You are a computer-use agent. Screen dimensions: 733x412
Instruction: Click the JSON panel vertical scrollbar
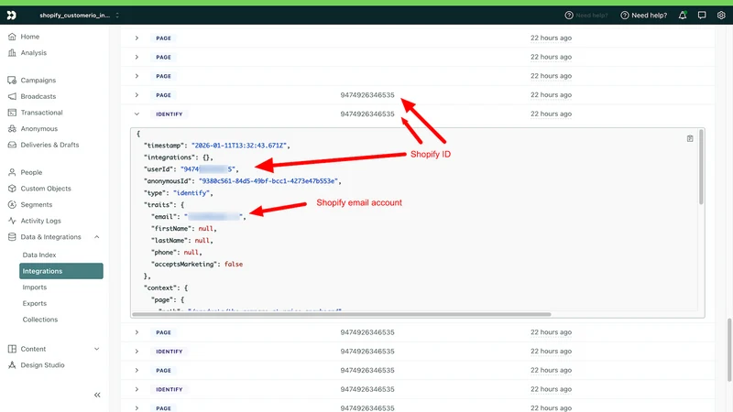[701, 168]
